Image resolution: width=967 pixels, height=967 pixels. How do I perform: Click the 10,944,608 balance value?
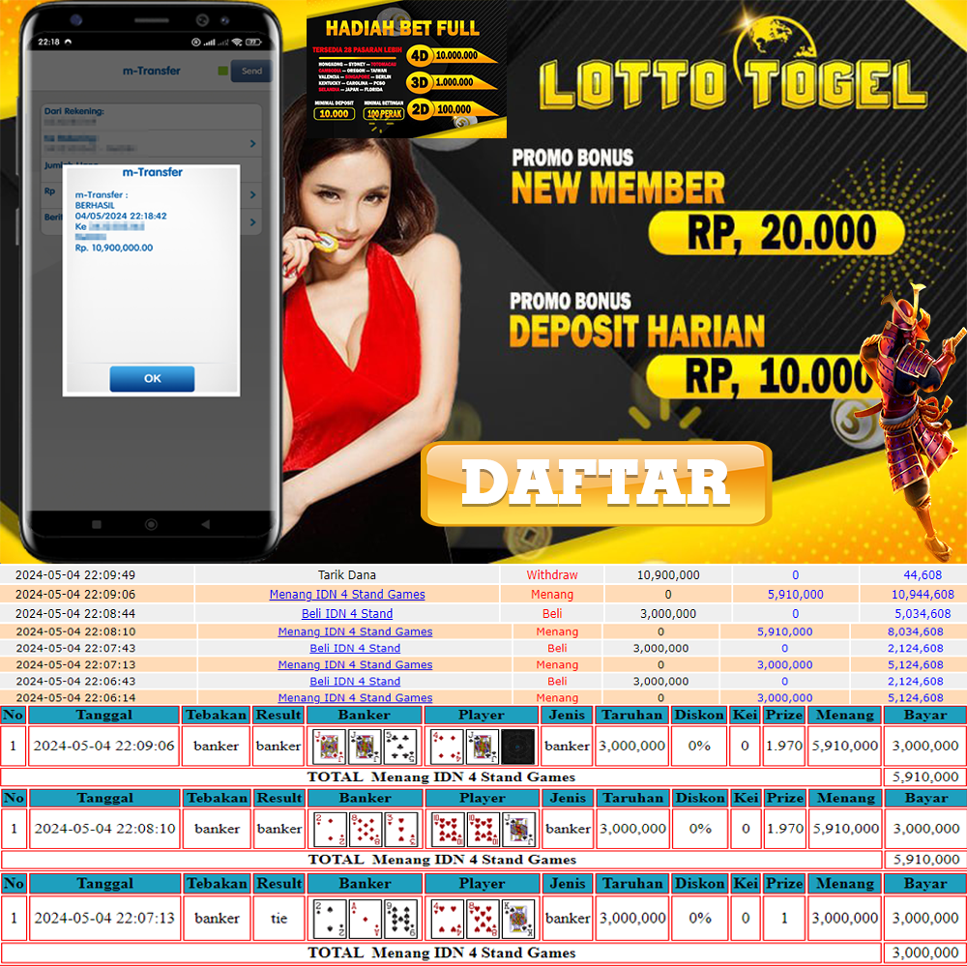[923, 595]
